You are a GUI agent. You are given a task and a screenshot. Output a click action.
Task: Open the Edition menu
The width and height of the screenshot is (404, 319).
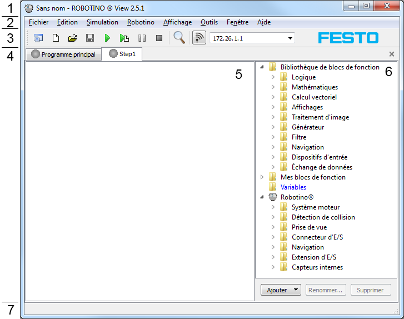67,22
